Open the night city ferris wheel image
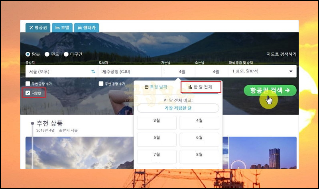 (x=263, y=153)
